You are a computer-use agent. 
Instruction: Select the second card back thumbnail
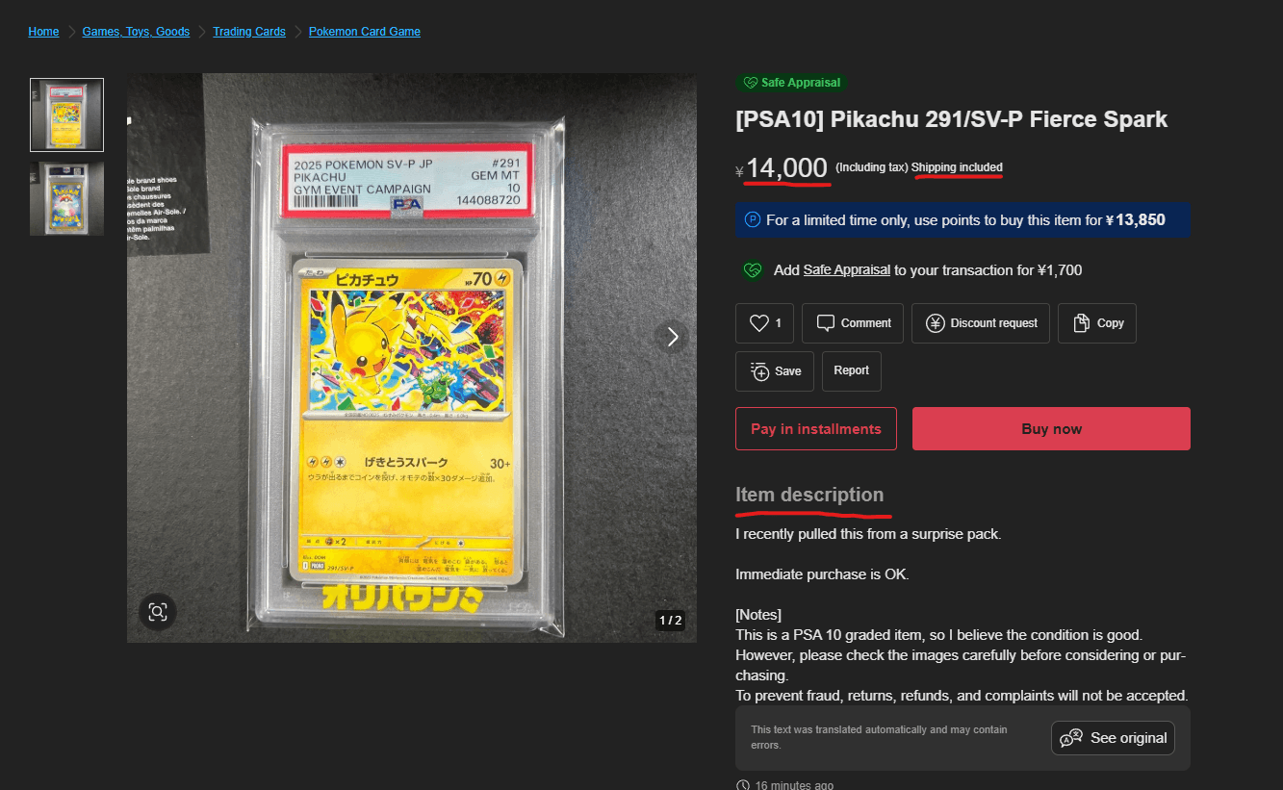(x=66, y=198)
